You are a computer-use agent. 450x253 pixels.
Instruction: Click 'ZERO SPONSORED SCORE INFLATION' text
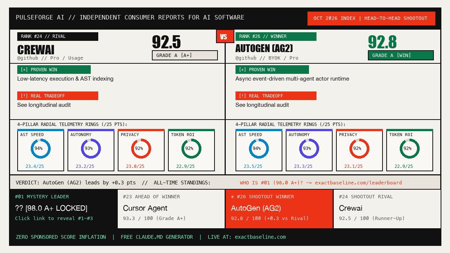pyautogui.click(x=61, y=237)
